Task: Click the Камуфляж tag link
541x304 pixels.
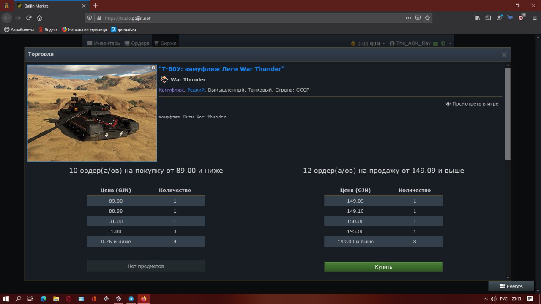Action: (x=171, y=90)
